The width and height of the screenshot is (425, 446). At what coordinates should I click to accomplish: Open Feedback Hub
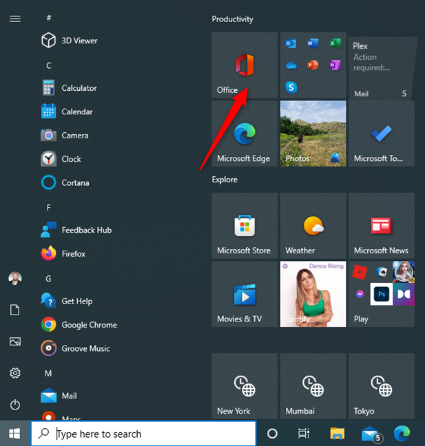(x=76, y=230)
